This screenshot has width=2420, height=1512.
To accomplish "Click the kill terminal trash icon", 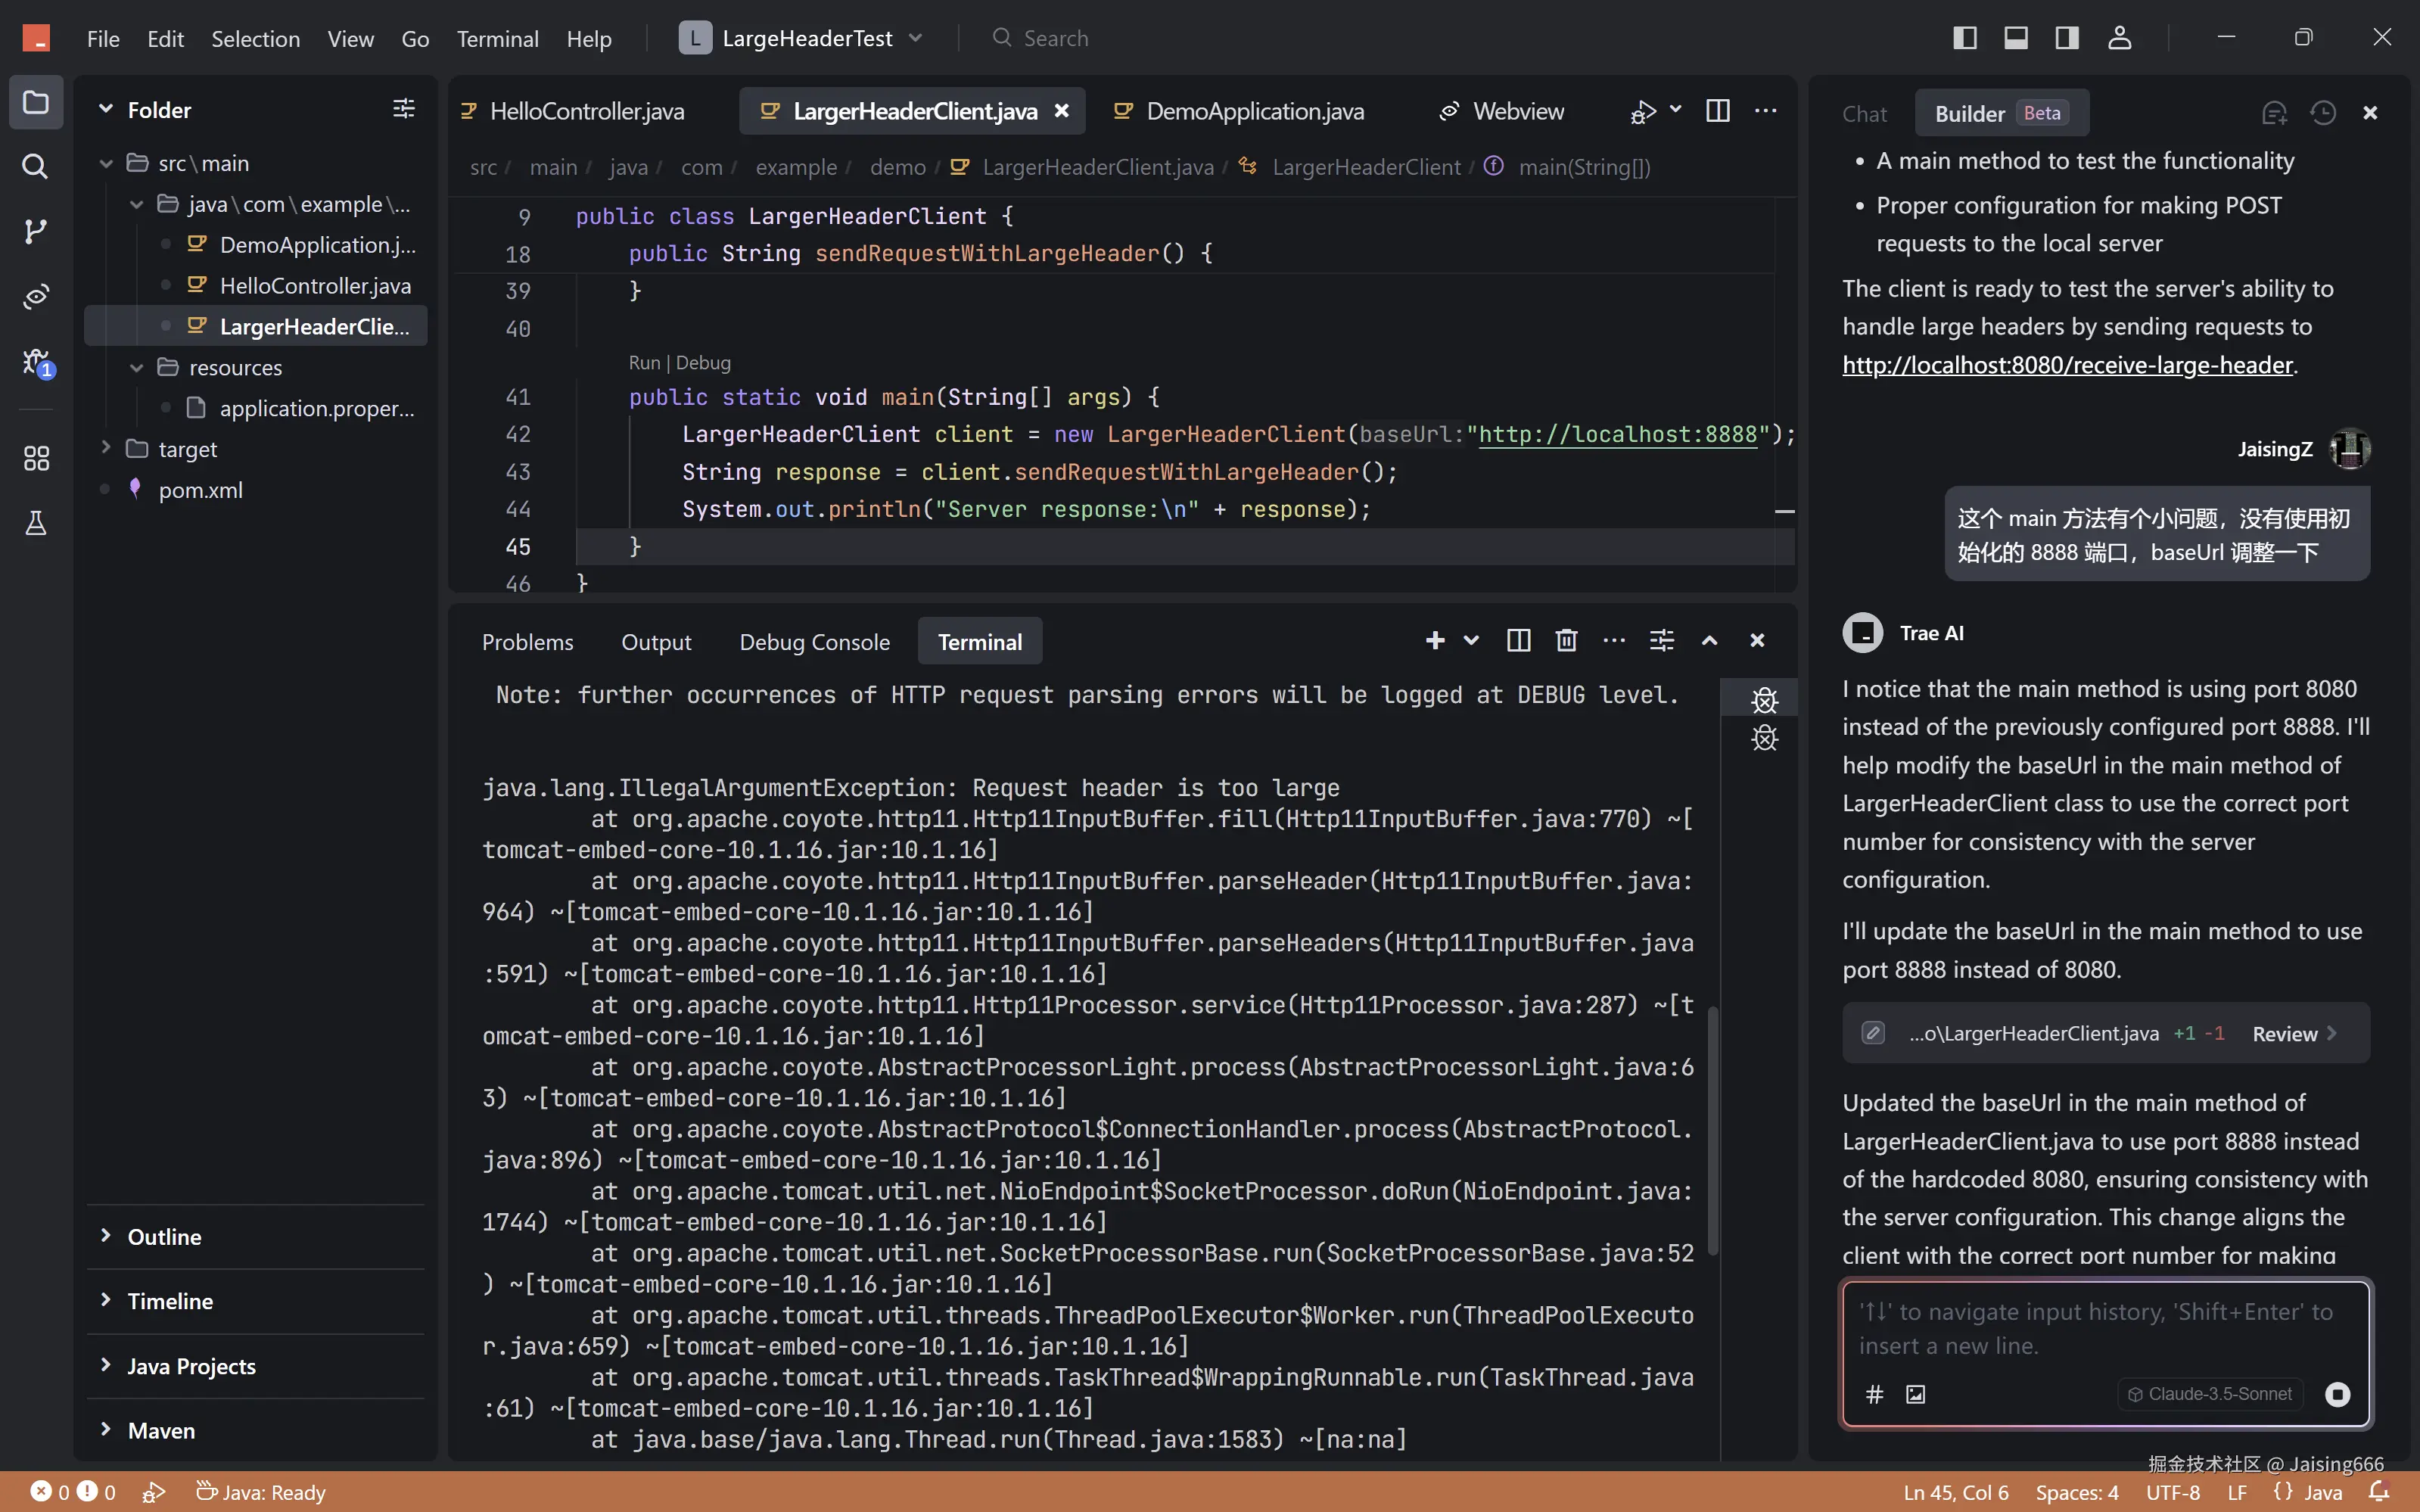I will coord(1566,641).
